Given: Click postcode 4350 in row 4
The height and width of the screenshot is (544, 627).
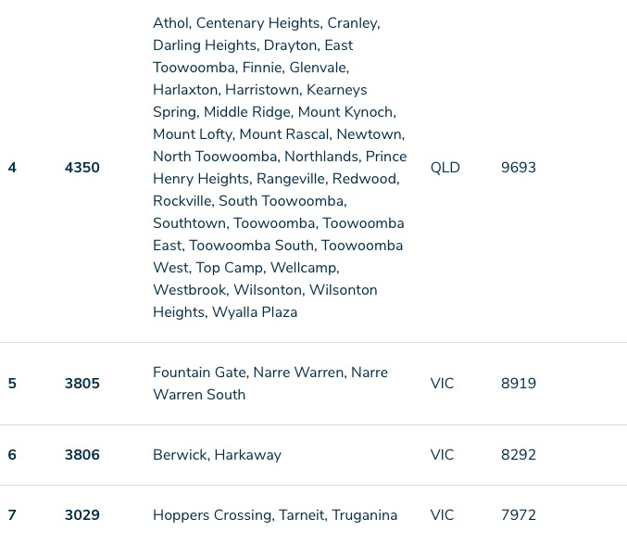Looking at the screenshot, I should (82, 167).
